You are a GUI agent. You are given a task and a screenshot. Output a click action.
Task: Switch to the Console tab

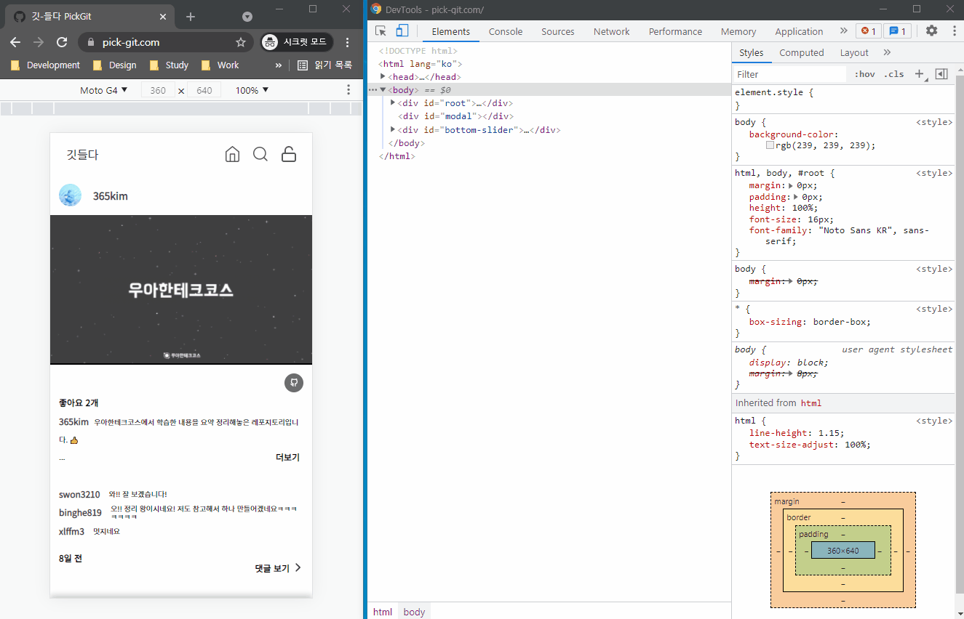click(506, 31)
